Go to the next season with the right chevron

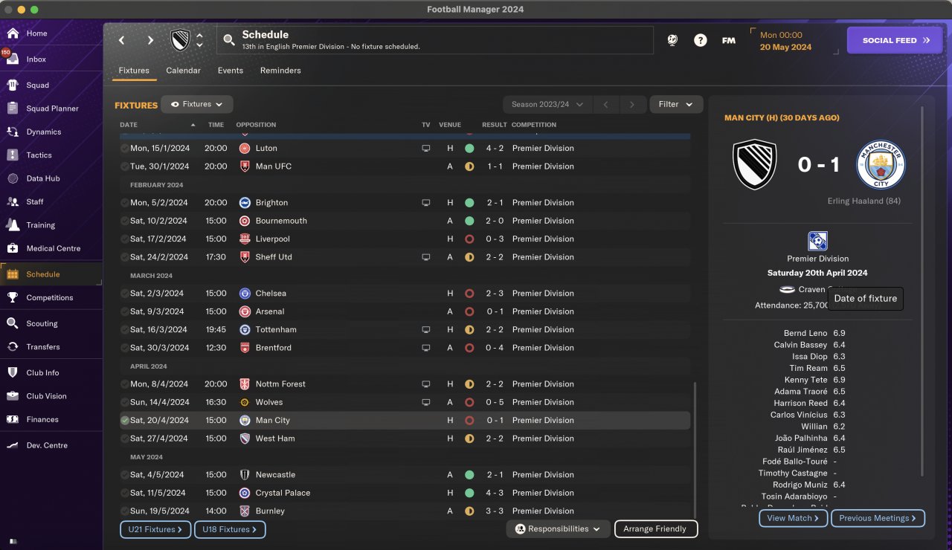(x=632, y=105)
